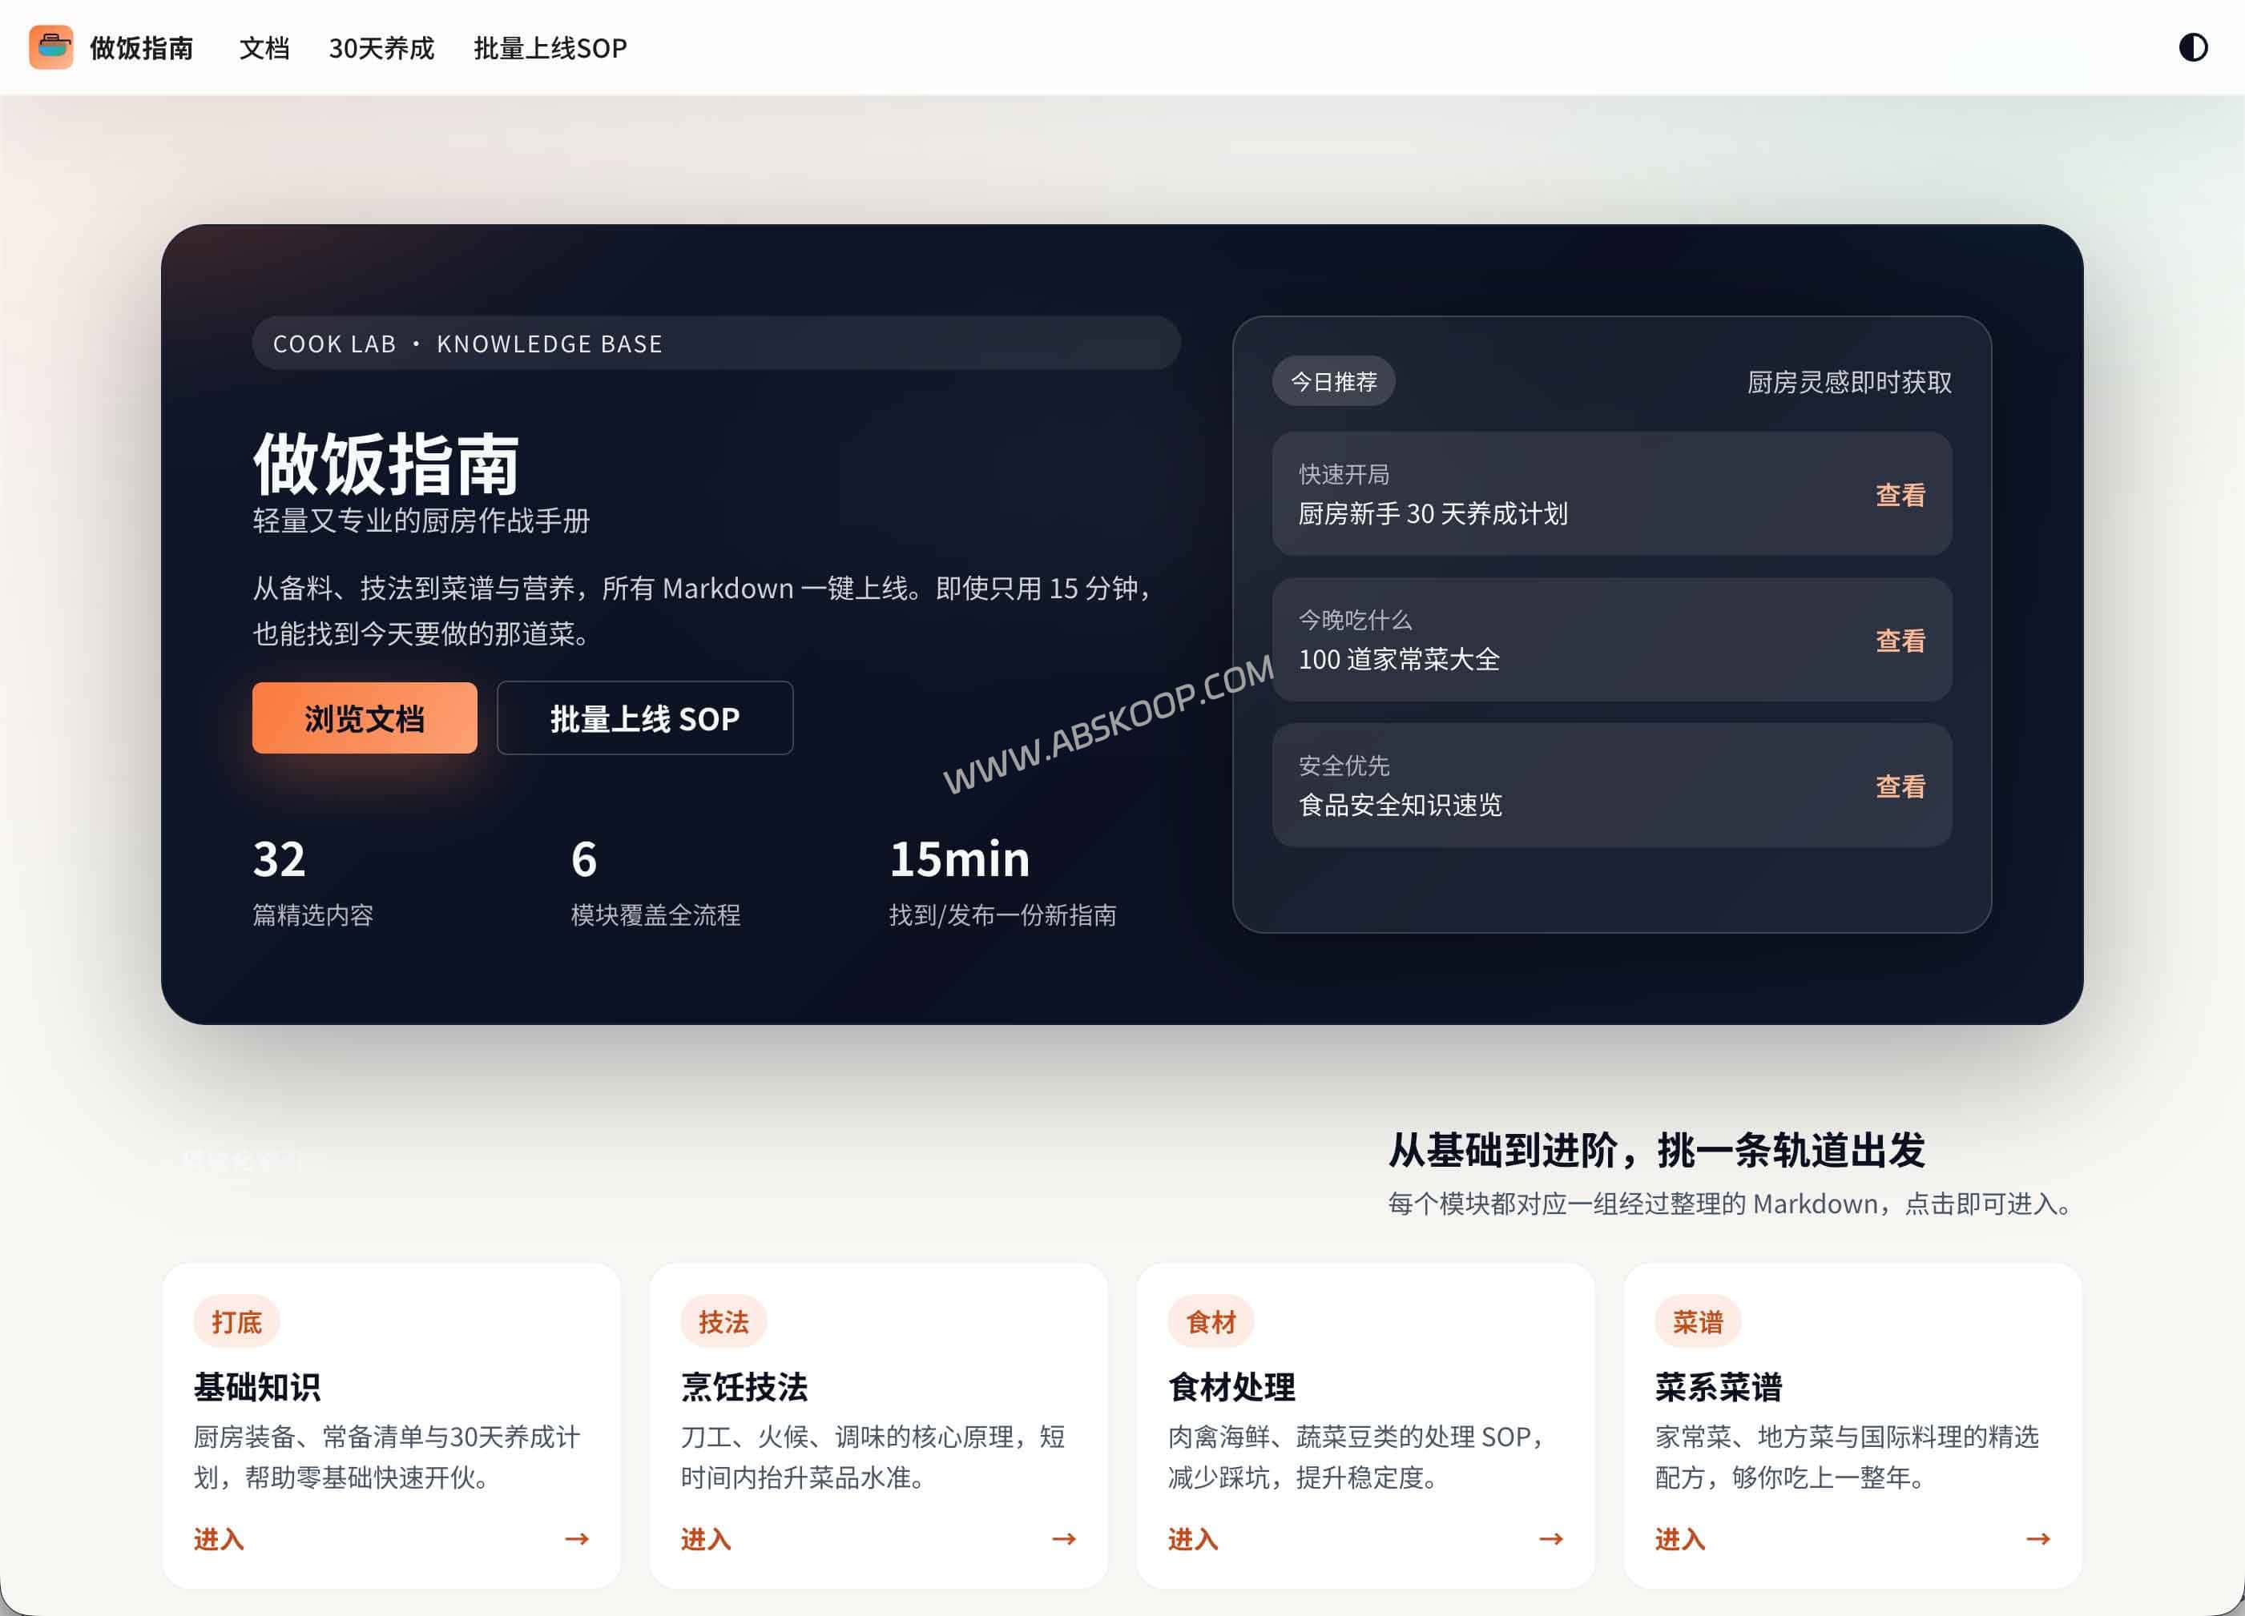The width and height of the screenshot is (2245, 1616).
Task: Toggle the dark mode icon top right
Action: pyautogui.click(x=2194, y=46)
